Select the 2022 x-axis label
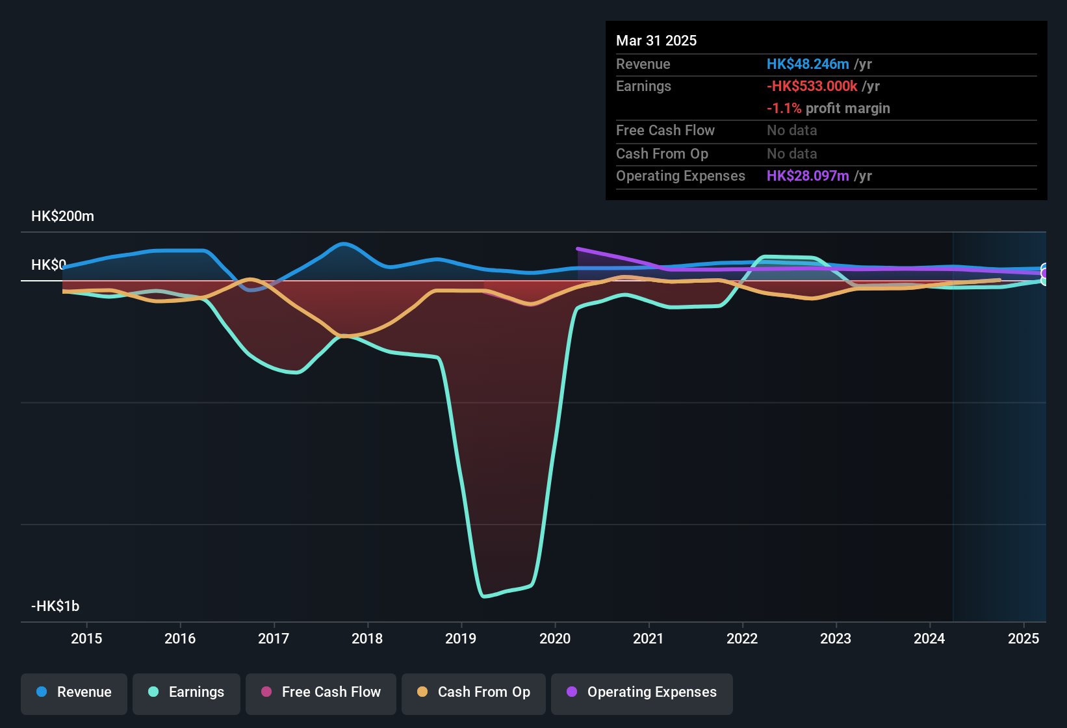Screen dimensions: 1067x728 coord(742,638)
